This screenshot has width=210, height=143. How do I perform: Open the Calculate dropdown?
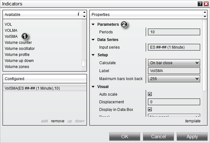coord(174,63)
